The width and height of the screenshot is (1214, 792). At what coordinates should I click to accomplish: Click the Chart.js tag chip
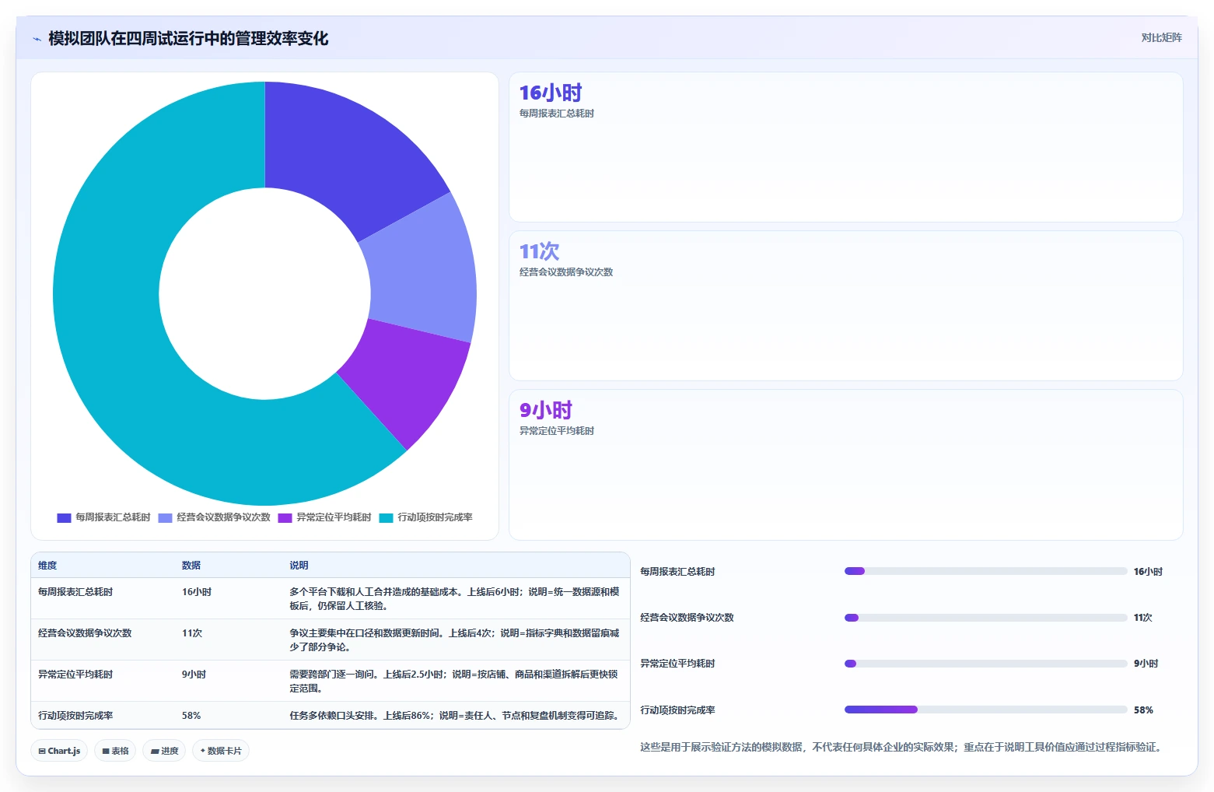pyautogui.click(x=59, y=751)
